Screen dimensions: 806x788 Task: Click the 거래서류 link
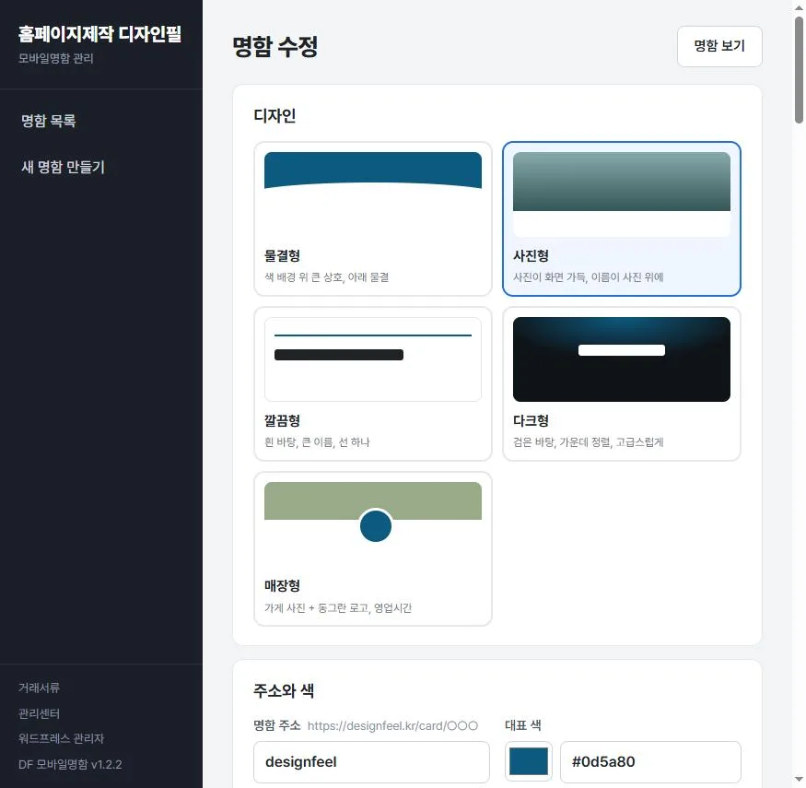[39, 688]
